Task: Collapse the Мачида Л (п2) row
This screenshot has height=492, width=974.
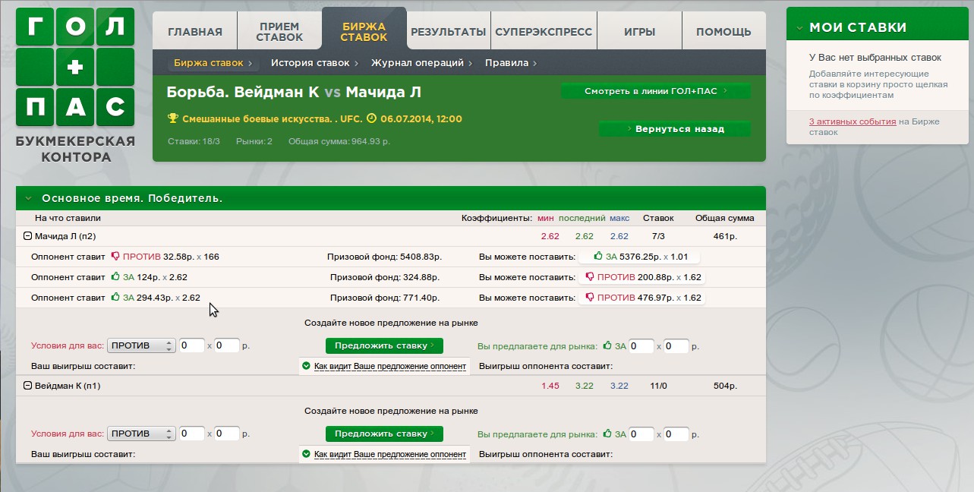Action: (28, 236)
